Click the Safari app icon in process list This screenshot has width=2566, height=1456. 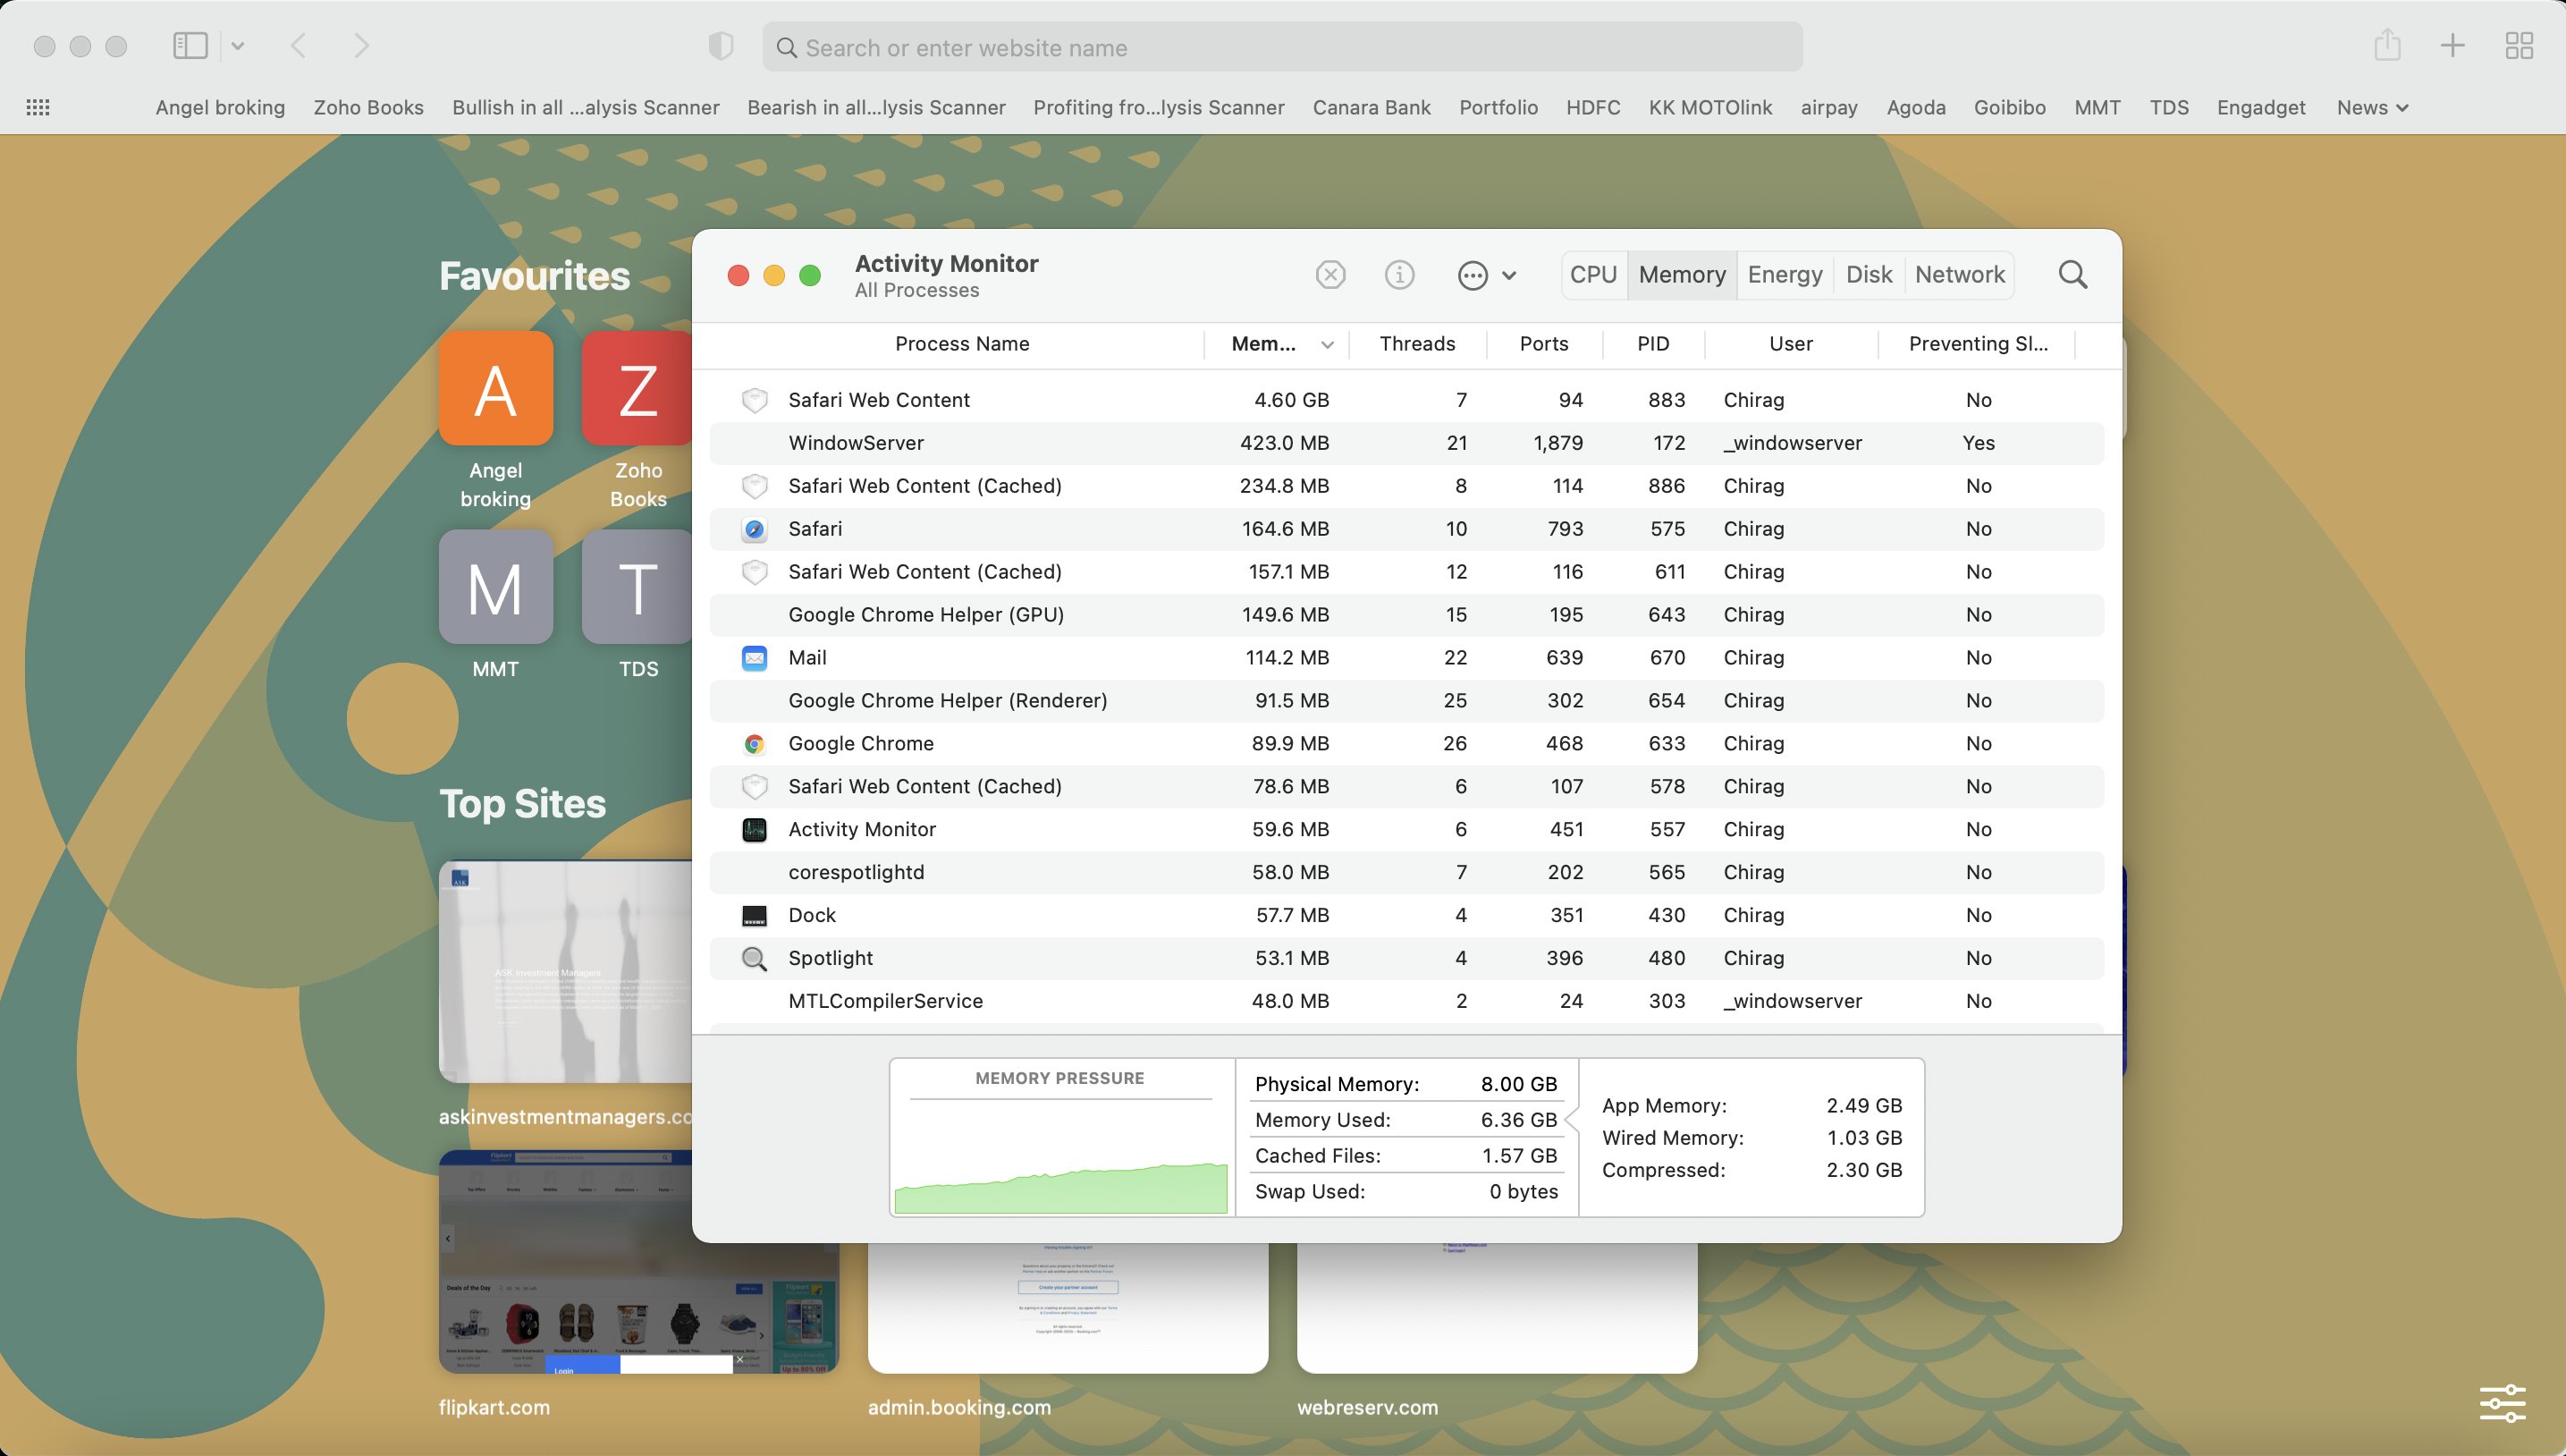(755, 529)
